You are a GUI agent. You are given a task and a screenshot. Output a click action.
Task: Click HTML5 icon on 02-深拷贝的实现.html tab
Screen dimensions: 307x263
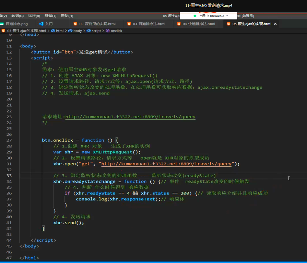coord(75,24)
